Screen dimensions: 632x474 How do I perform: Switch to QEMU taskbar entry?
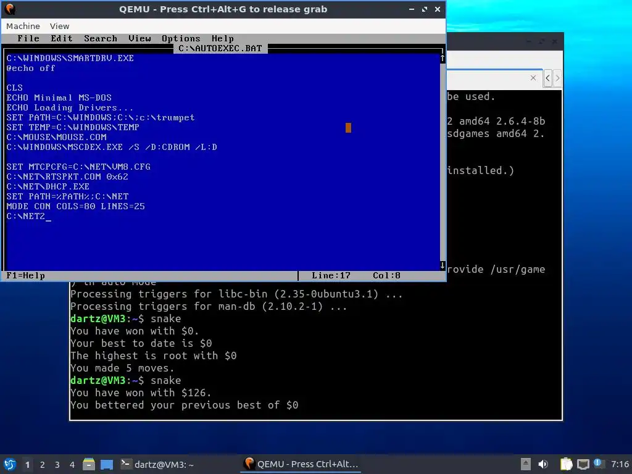tap(301, 464)
